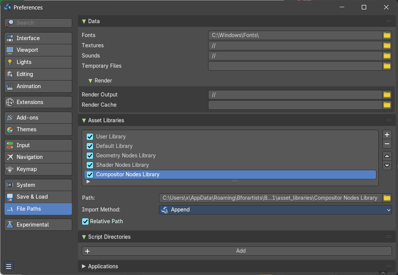This screenshot has height=275, width=398.
Task: Open System preferences section
Action: (x=38, y=185)
